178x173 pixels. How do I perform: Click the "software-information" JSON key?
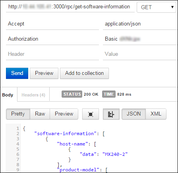point(65,134)
